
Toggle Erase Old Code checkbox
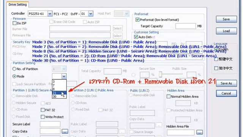(51, 22)
